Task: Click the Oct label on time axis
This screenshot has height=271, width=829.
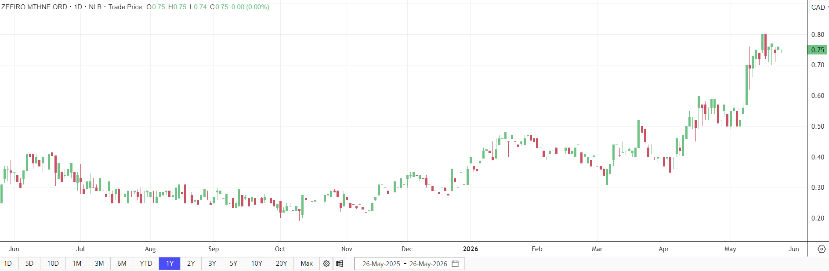Action: (x=280, y=249)
